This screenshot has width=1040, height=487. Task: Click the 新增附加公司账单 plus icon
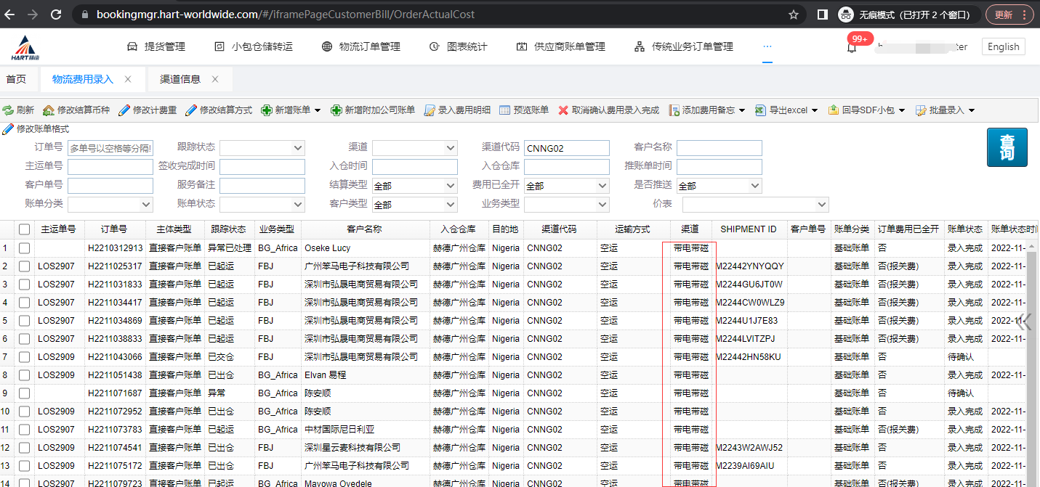pos(336,110)
